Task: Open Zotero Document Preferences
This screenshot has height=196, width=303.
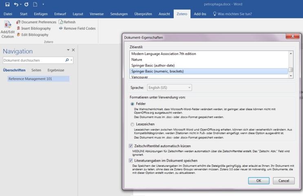Action: pos(36,22)
